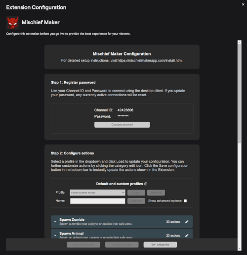Click the scrollbar down arrow

240,249
